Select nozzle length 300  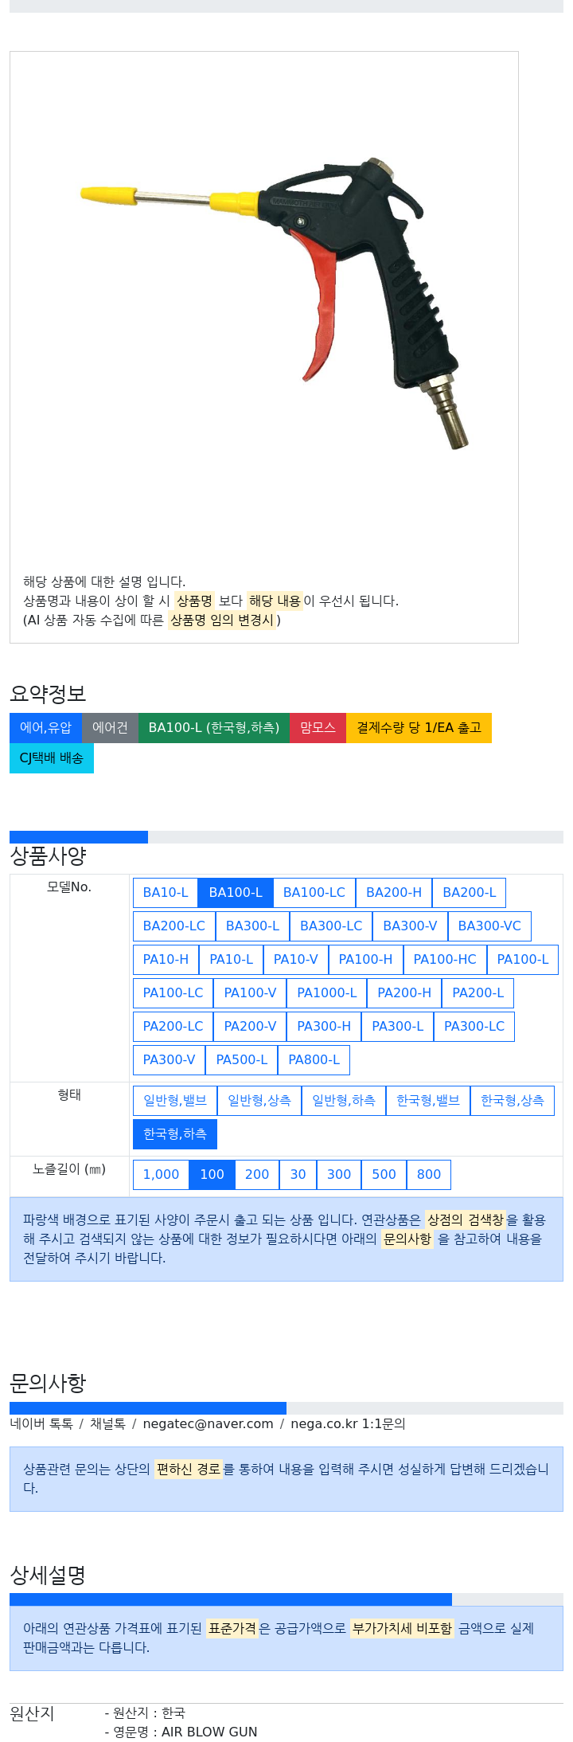(339, 1175)
